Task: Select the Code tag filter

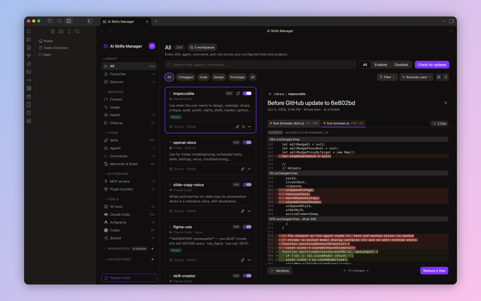Action: [x=203, y=77]
